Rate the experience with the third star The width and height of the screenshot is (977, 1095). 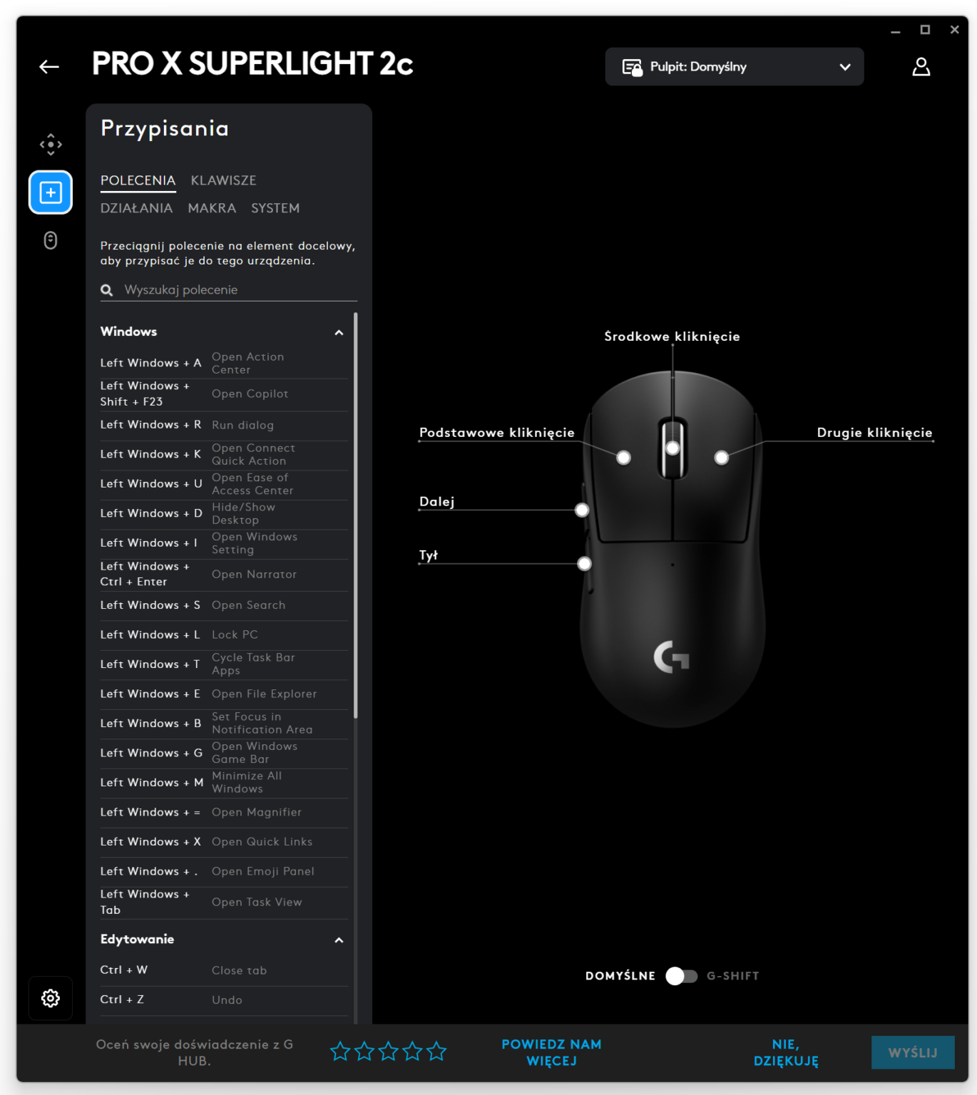coord(388,1051)
